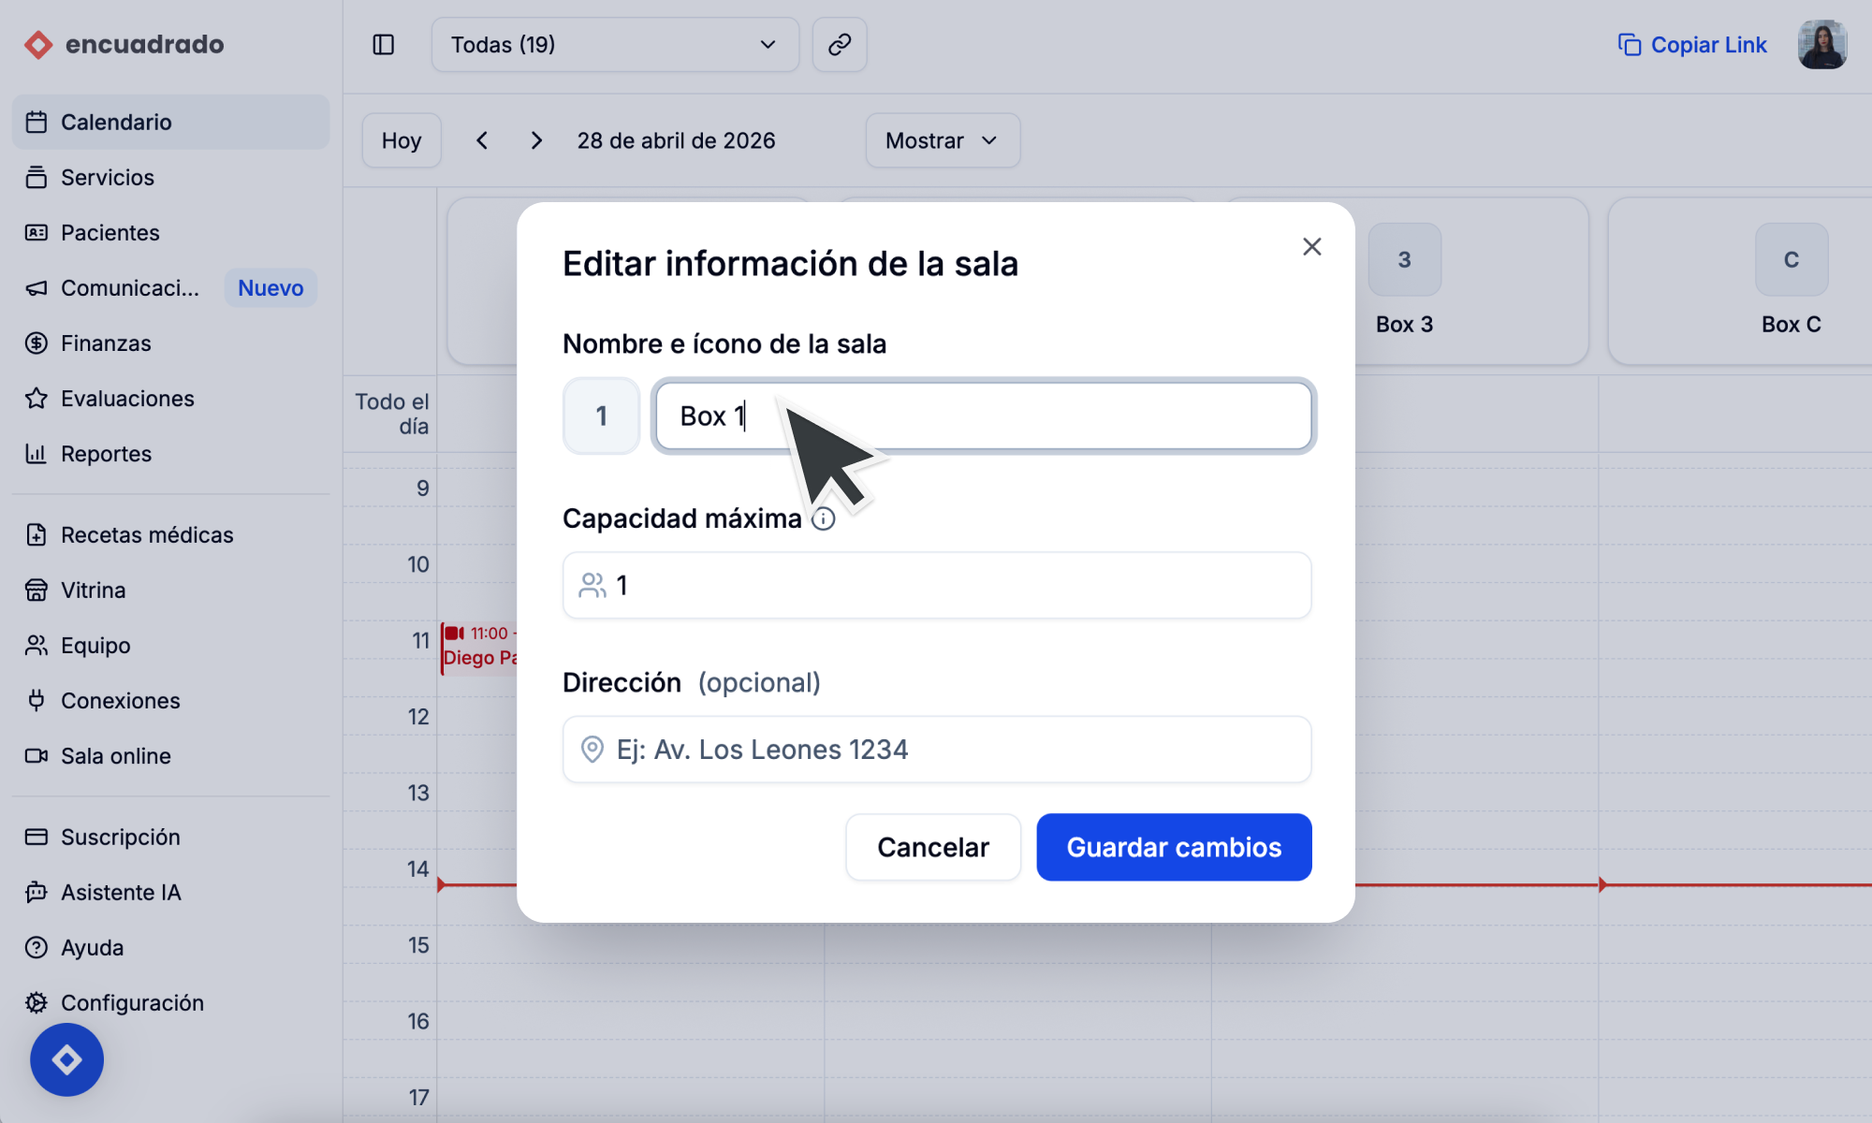Toggle the sidebar panel icon

pos(383,45)
